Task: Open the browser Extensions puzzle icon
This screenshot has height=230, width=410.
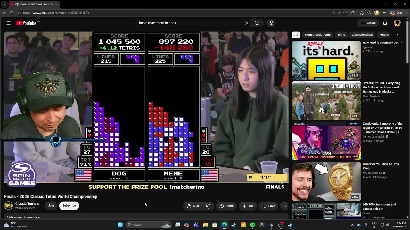Action: (x=353, y=13)
